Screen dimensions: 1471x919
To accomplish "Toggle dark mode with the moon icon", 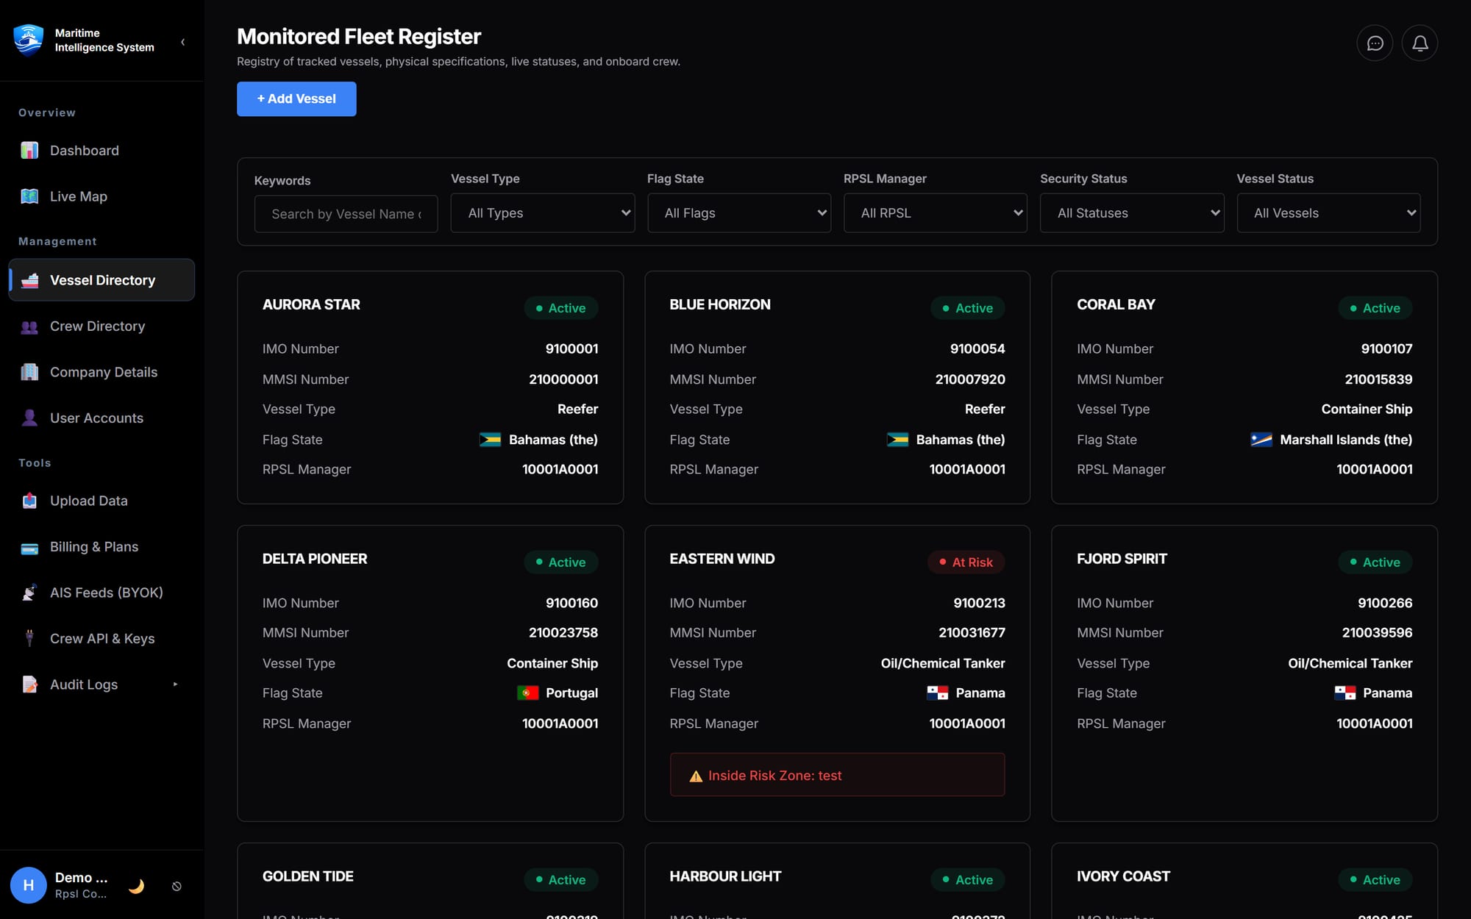I will [x=136, y=886].
